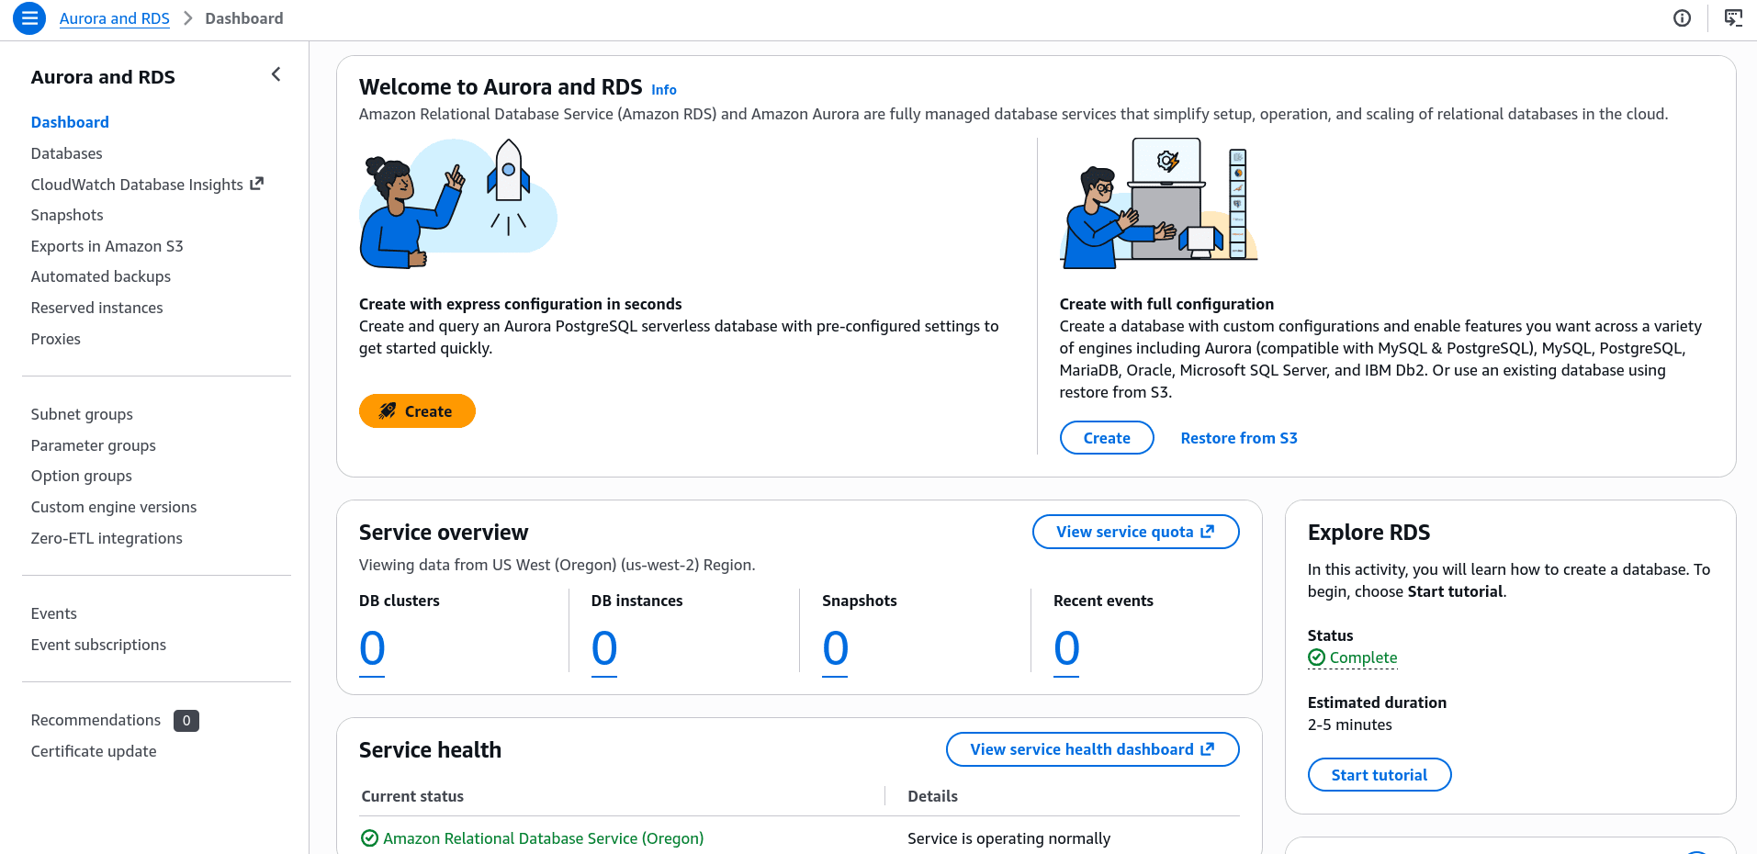Open Recommendations in the sidebar
The height and width of the screenshot is (854, 1757).
tap(96, 720)
